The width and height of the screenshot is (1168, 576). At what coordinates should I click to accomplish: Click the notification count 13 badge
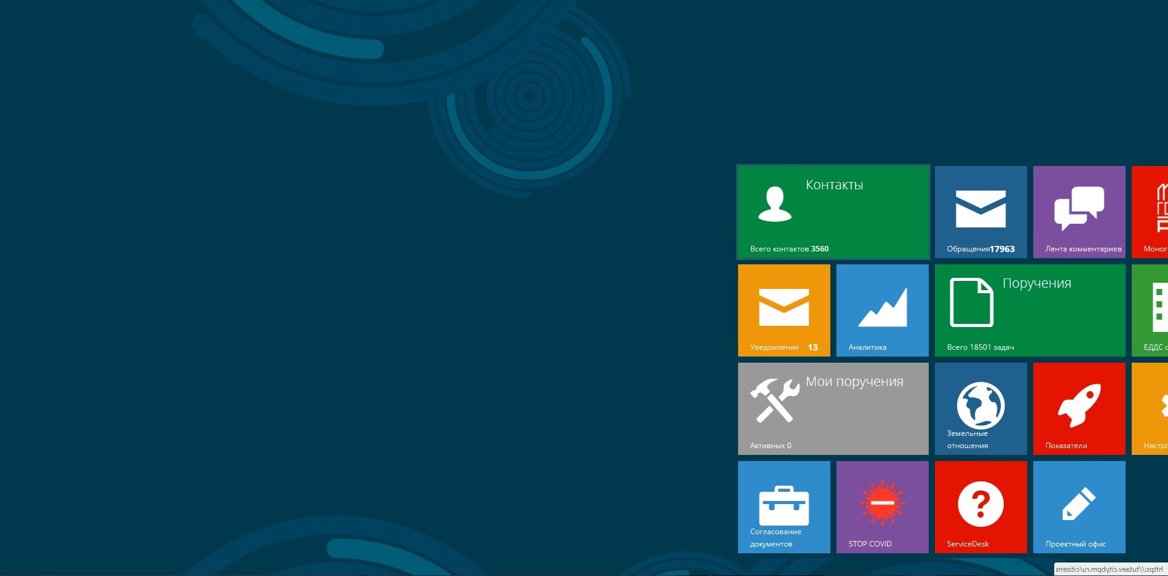pos(812,347)
